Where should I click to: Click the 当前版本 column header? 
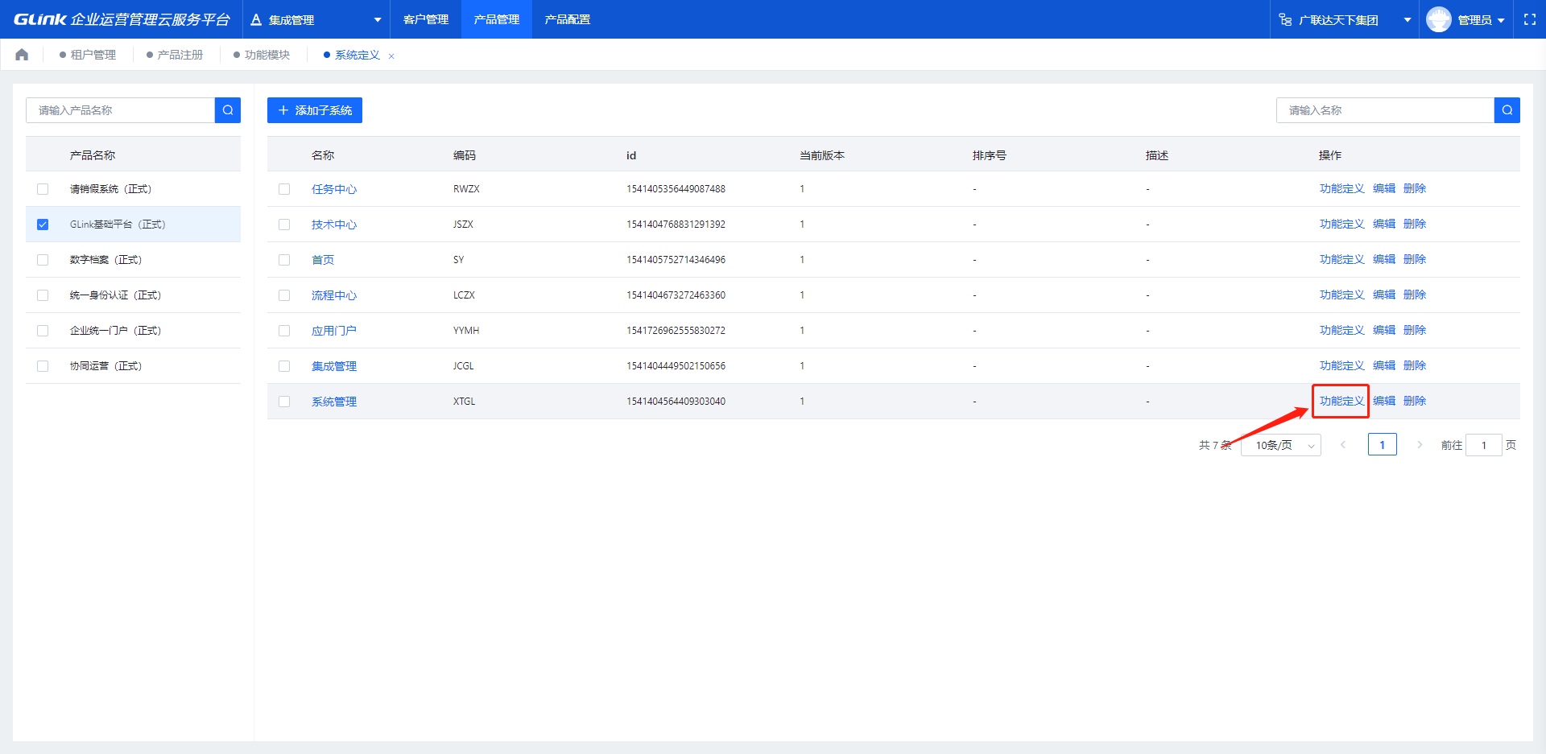[x=822, y=155]
